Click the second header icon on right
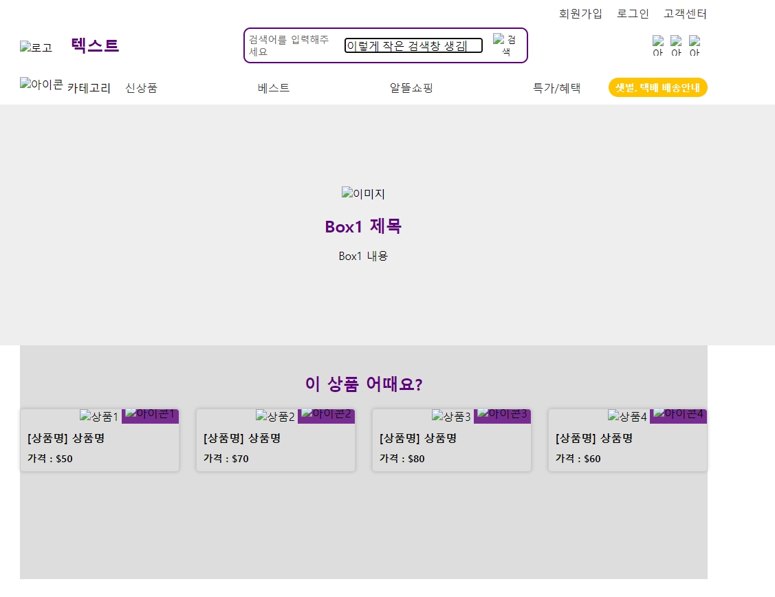Image resolution: width=775 pixels, height=597 pixels. coord(676,46)
